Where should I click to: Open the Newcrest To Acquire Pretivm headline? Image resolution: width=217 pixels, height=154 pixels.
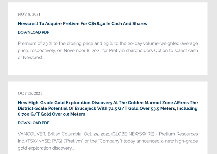(82, 24)
